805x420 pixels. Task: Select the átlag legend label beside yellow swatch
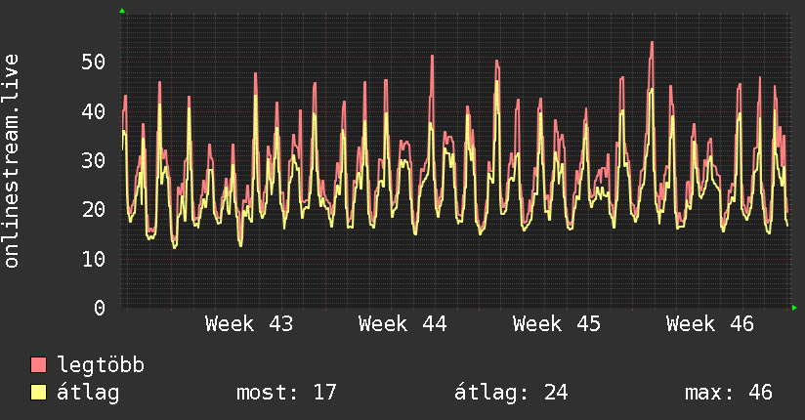pos(88,393)
